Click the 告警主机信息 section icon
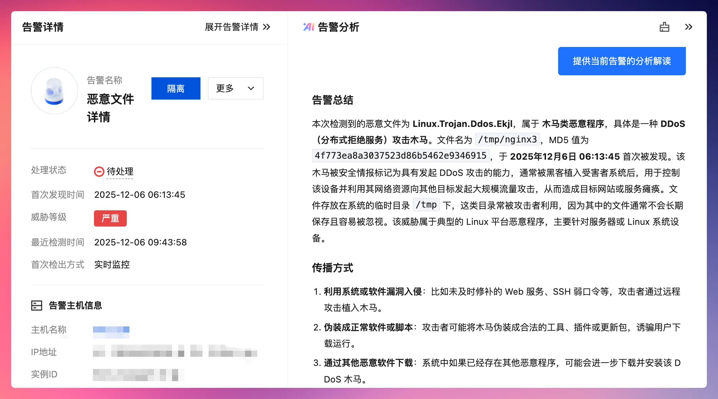Viewport: 718px width, 399px height. [x=37, y=305]
